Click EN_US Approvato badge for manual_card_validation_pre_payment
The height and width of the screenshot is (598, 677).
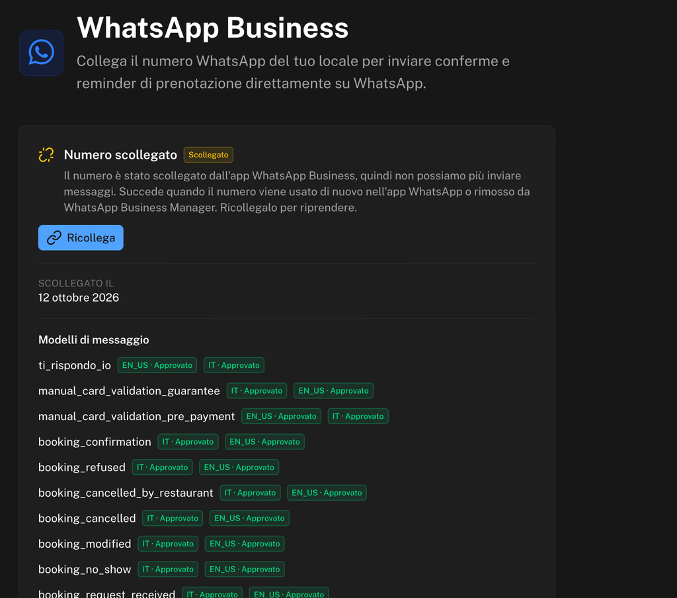coord(281,416)
